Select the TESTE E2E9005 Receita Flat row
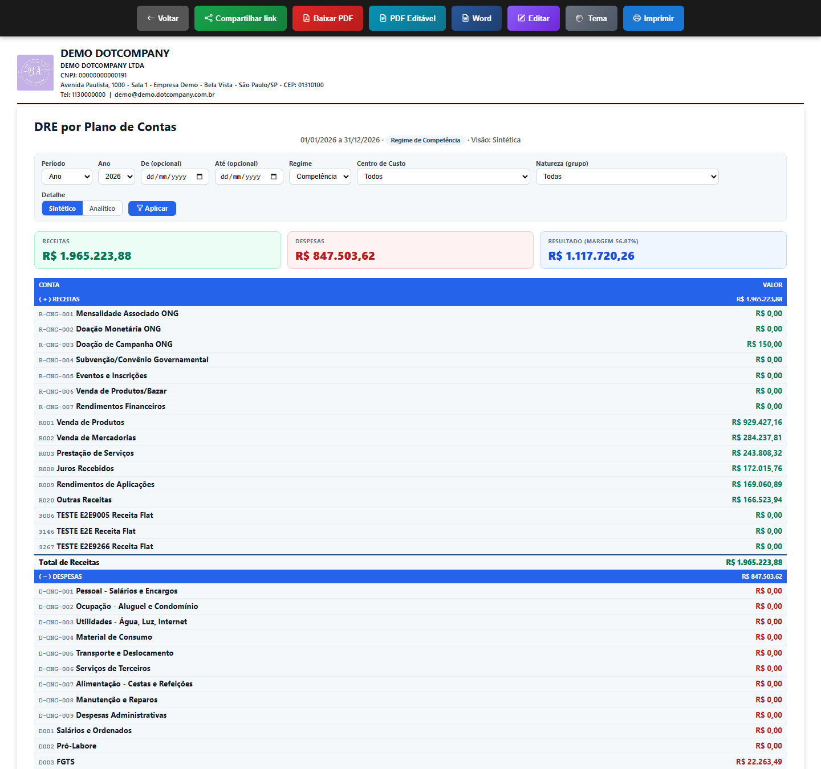This screenshot has height=769, width=821. [410, 516]
